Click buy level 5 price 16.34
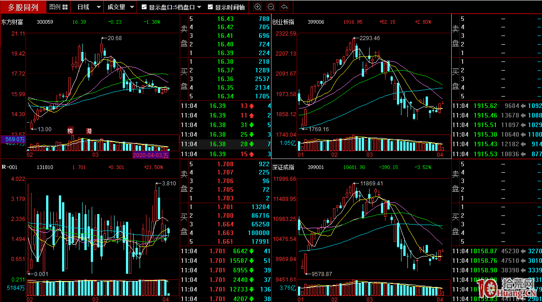 (225, 96)
